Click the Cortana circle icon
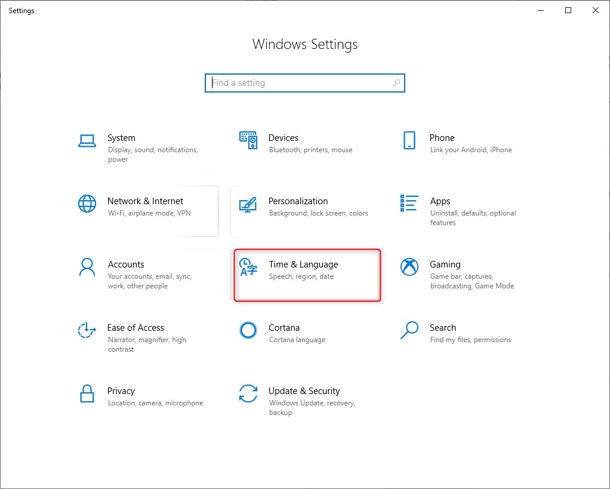 coord(248,330)
